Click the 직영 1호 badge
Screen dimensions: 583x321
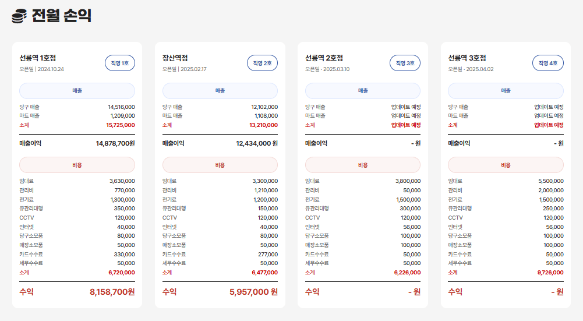coord(120,63)
